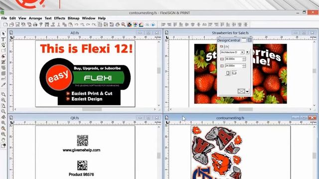Open the Effects menu

click(x=60, y=18)
